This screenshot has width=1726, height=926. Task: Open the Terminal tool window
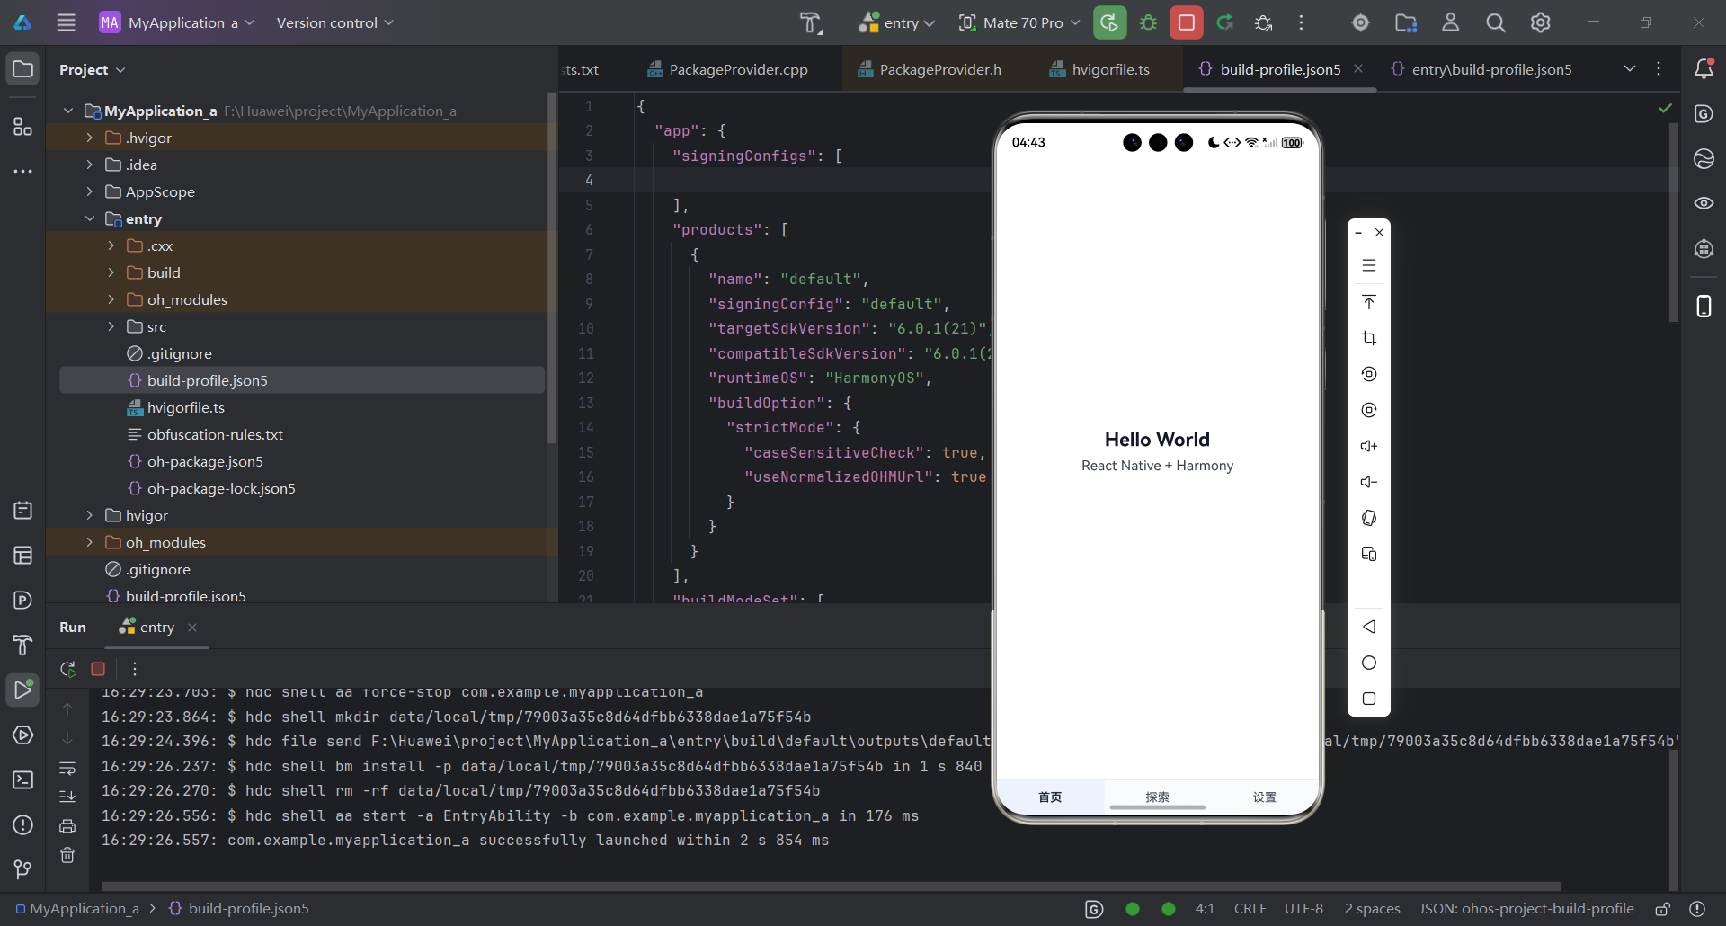click(x=22, y=780)
